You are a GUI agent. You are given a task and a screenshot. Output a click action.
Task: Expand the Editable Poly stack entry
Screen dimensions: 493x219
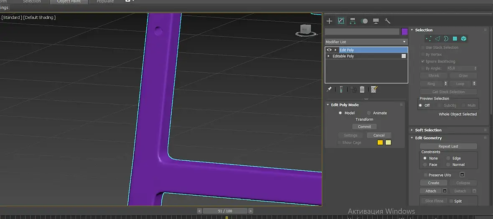pos(328,56)
